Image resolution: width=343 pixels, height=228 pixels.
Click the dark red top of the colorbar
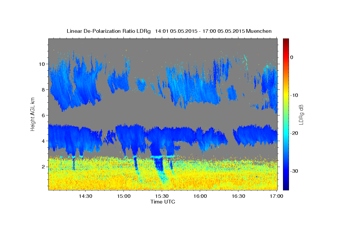point(286,41)
